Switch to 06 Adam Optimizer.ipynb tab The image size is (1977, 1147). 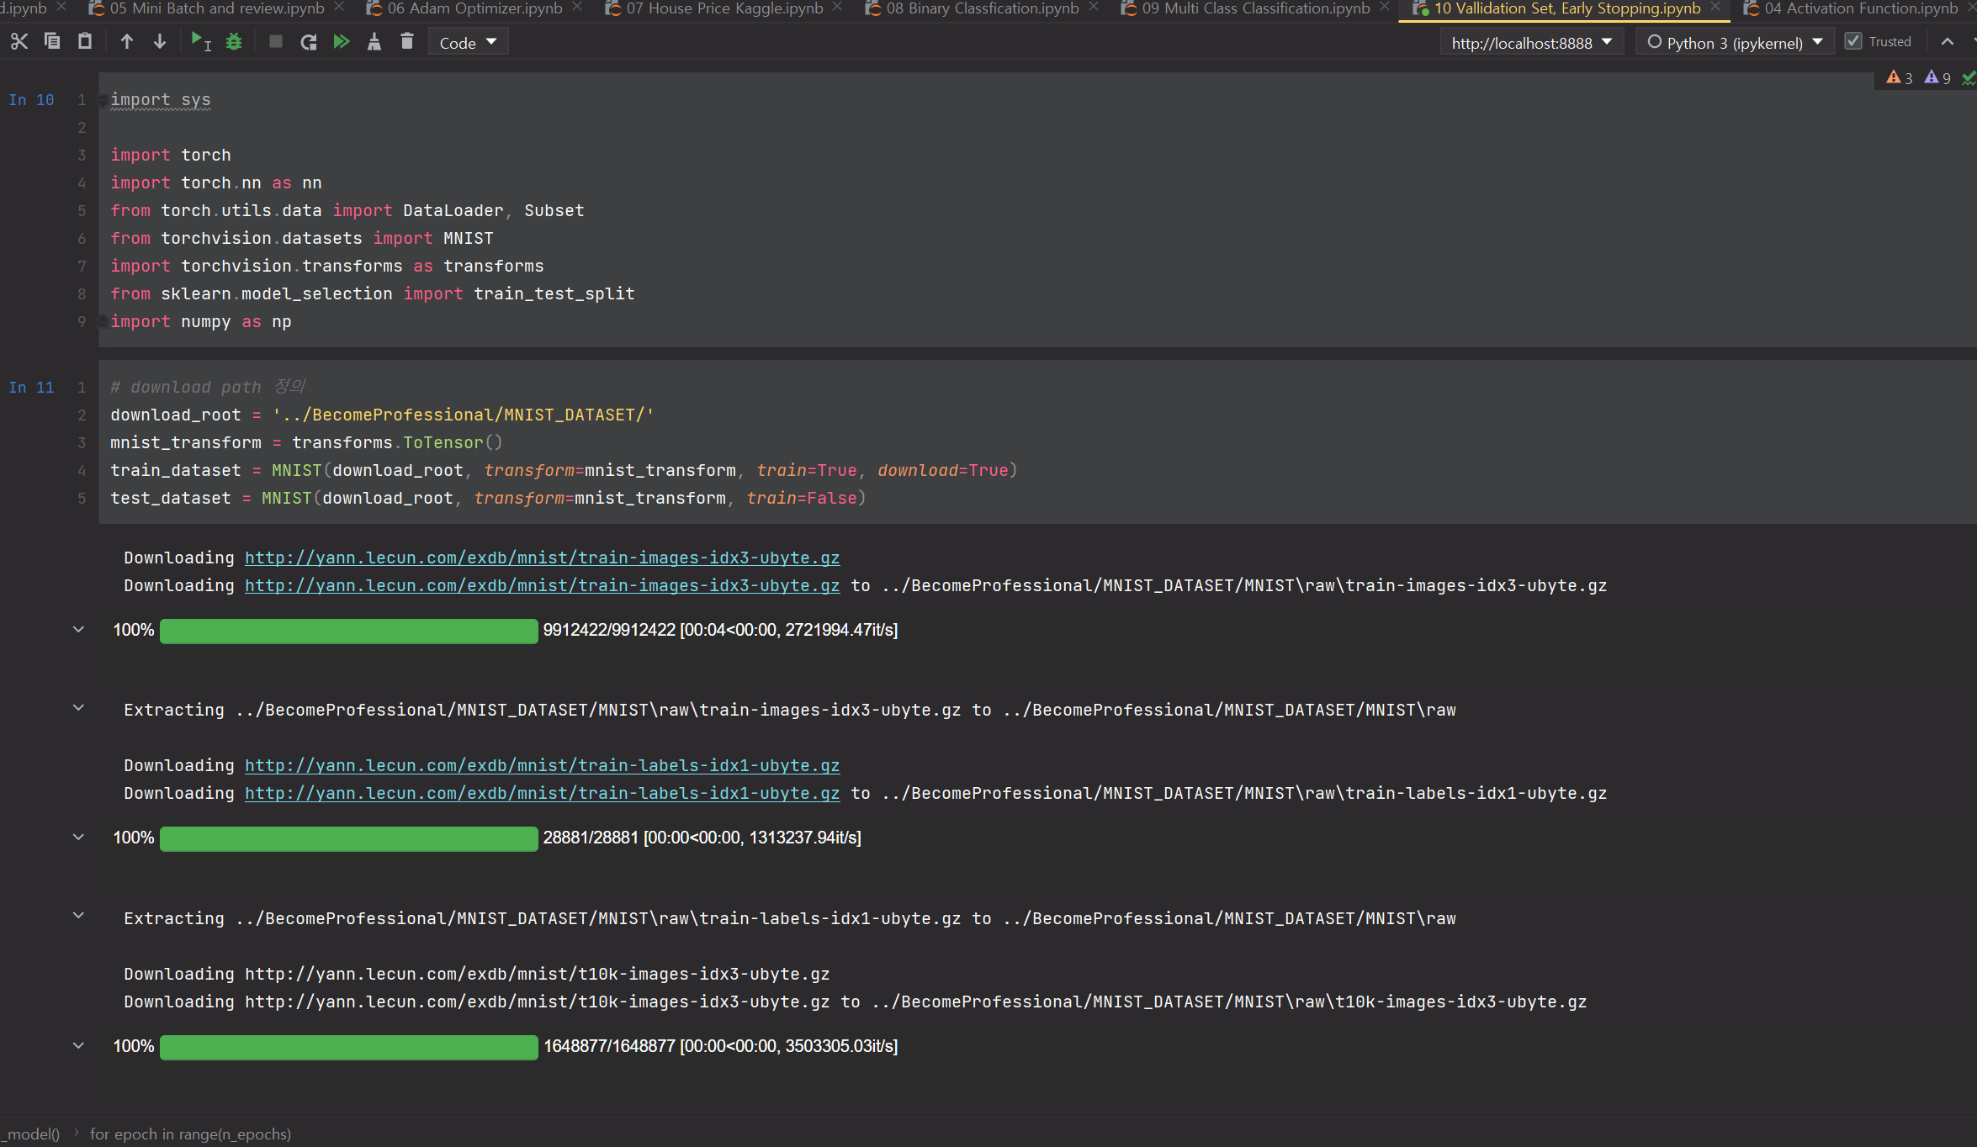(474, 8)
